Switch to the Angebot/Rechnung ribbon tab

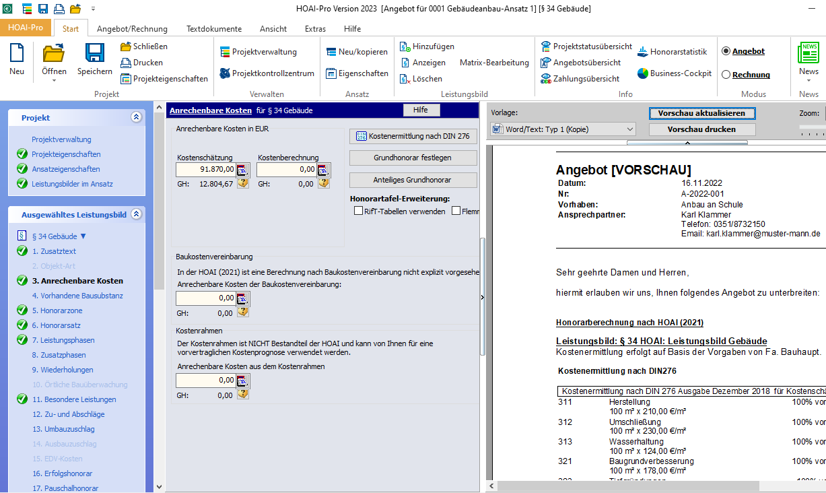click(x=132, y=29)
